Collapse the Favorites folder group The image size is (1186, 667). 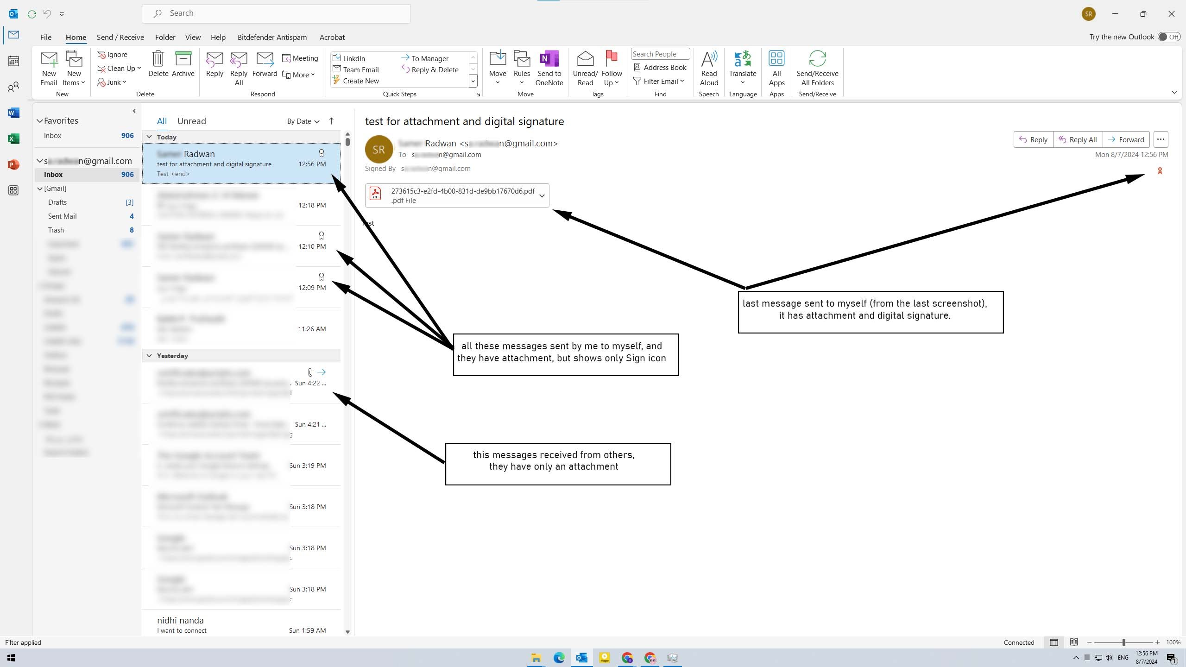(x=40, y=121)
